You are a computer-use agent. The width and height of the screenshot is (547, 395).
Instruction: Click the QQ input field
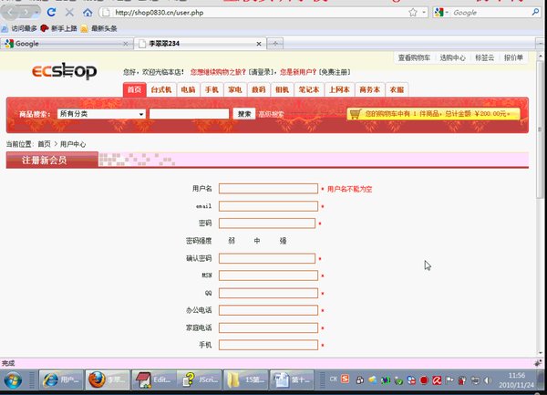click(x=268, y=293)
